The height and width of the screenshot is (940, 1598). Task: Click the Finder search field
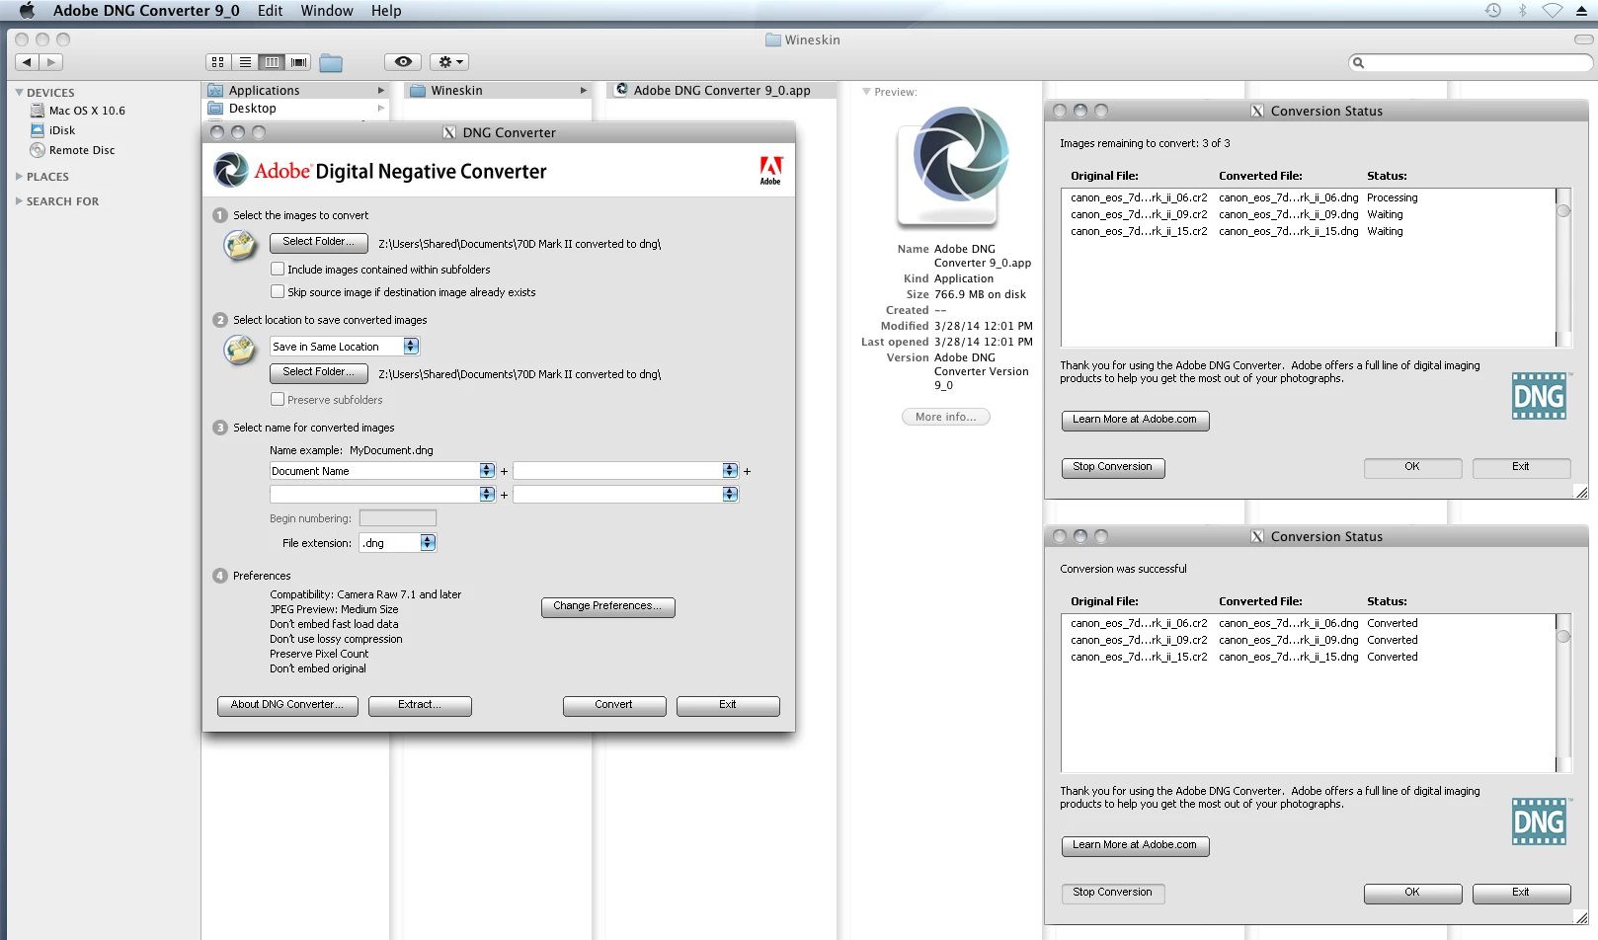coord(1471,62)
